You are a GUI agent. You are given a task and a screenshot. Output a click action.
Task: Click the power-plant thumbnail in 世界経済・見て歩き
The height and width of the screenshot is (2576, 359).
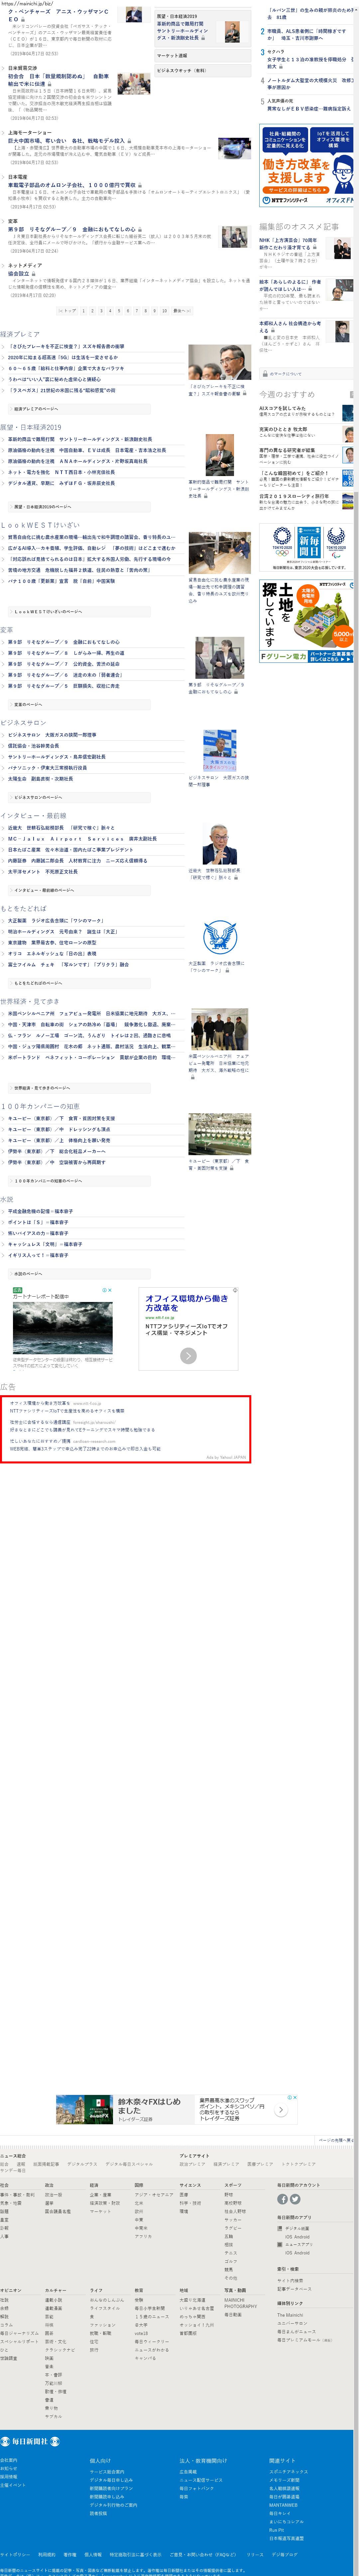pos(219,1029)
